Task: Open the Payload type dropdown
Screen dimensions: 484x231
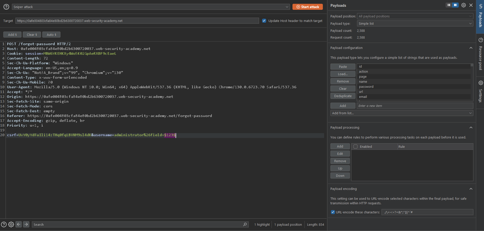Action: [415, 23]
